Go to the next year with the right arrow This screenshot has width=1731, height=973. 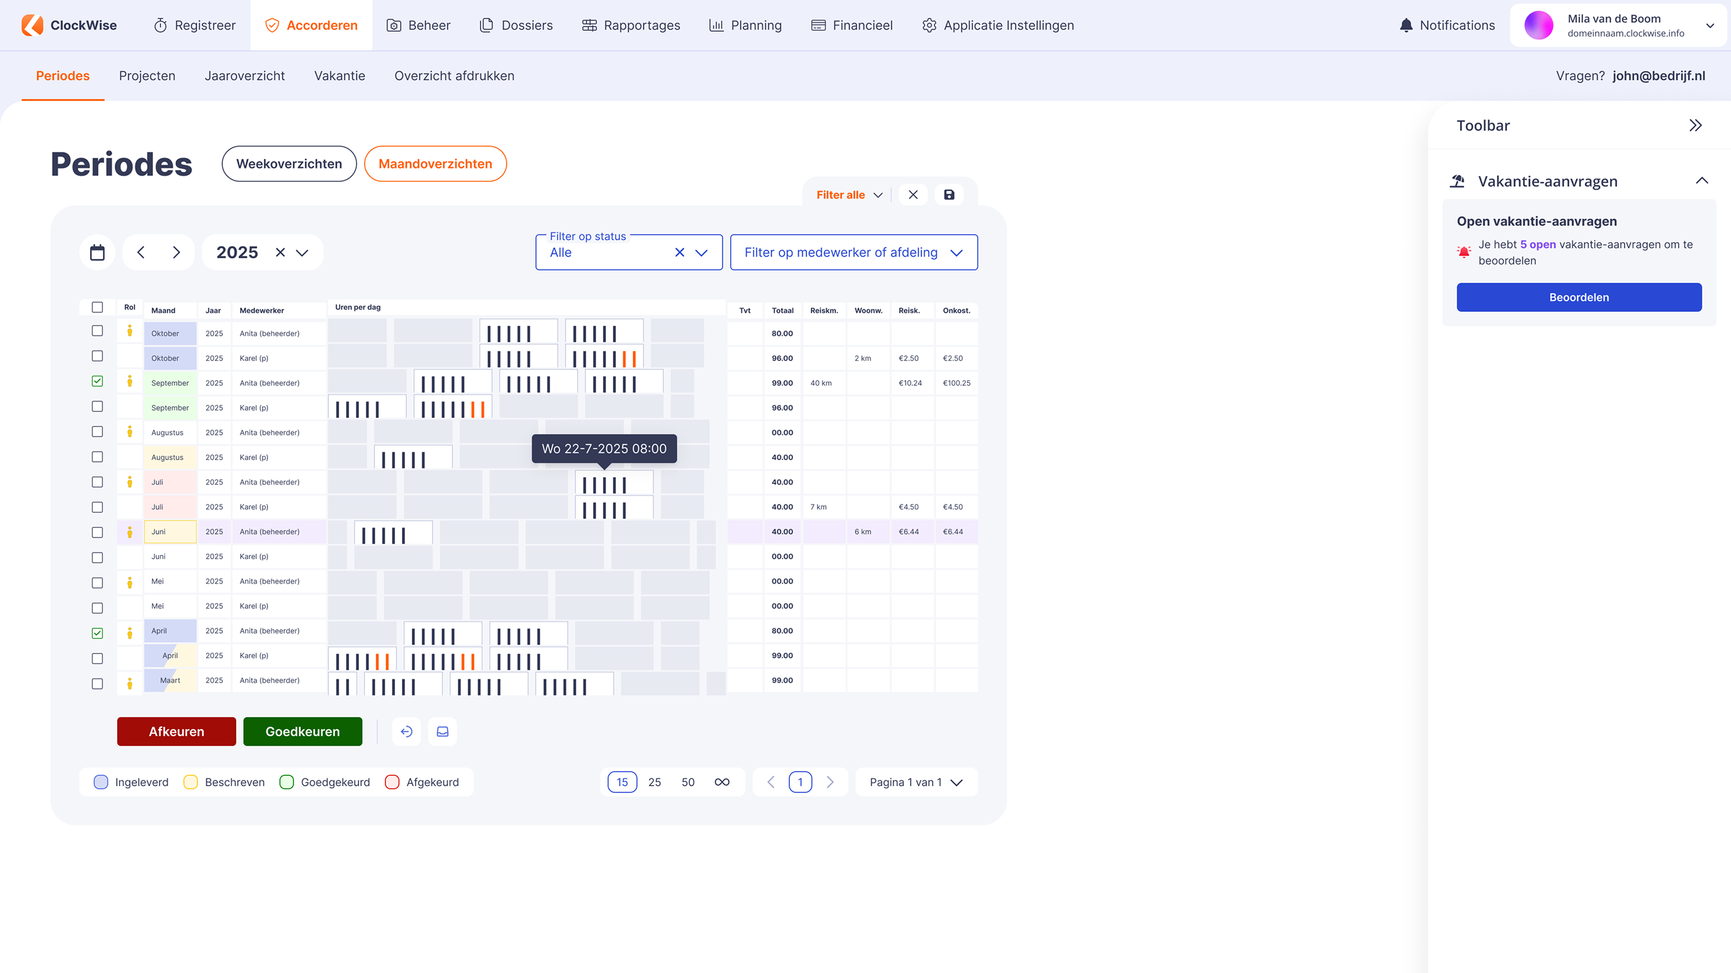[176, 252]
